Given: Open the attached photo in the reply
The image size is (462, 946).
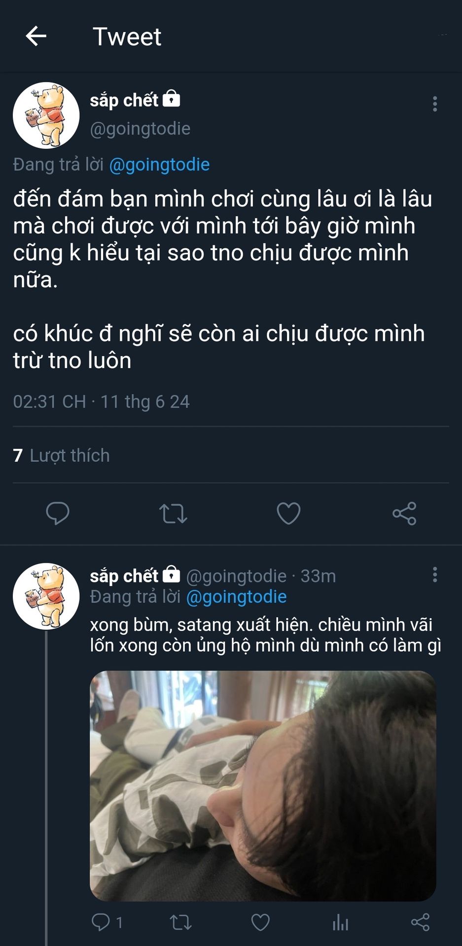Looking at the screenshot, I should (x=263, y=785).
